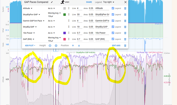Edit the legend name field for 10s Power

102,33
